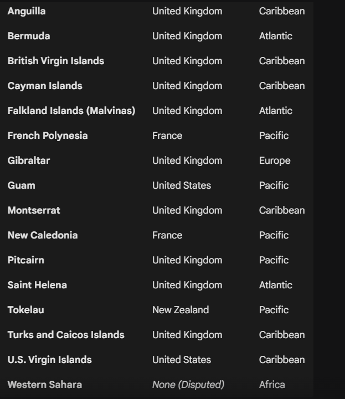Select the French Polynesia territory name

pos(48,136)
